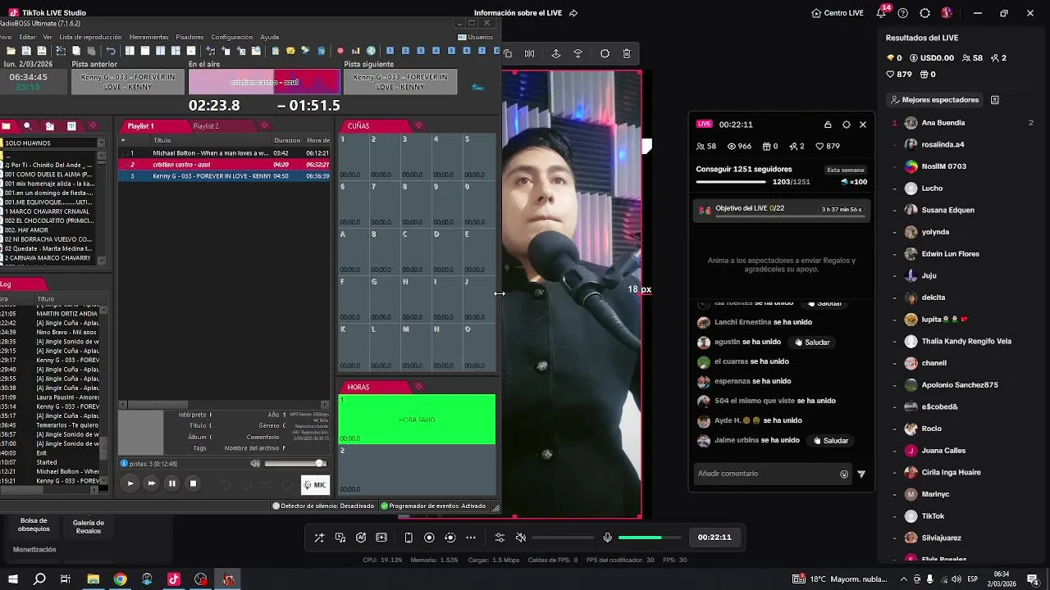Click the Usuarios button
The width and height of the screenshot is (1050, 590).
click(x=476, y=37)
